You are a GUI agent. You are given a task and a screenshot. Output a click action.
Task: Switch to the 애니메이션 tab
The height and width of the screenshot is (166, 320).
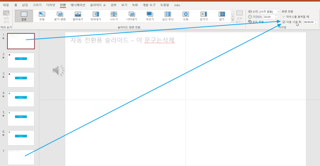point(78,5)
